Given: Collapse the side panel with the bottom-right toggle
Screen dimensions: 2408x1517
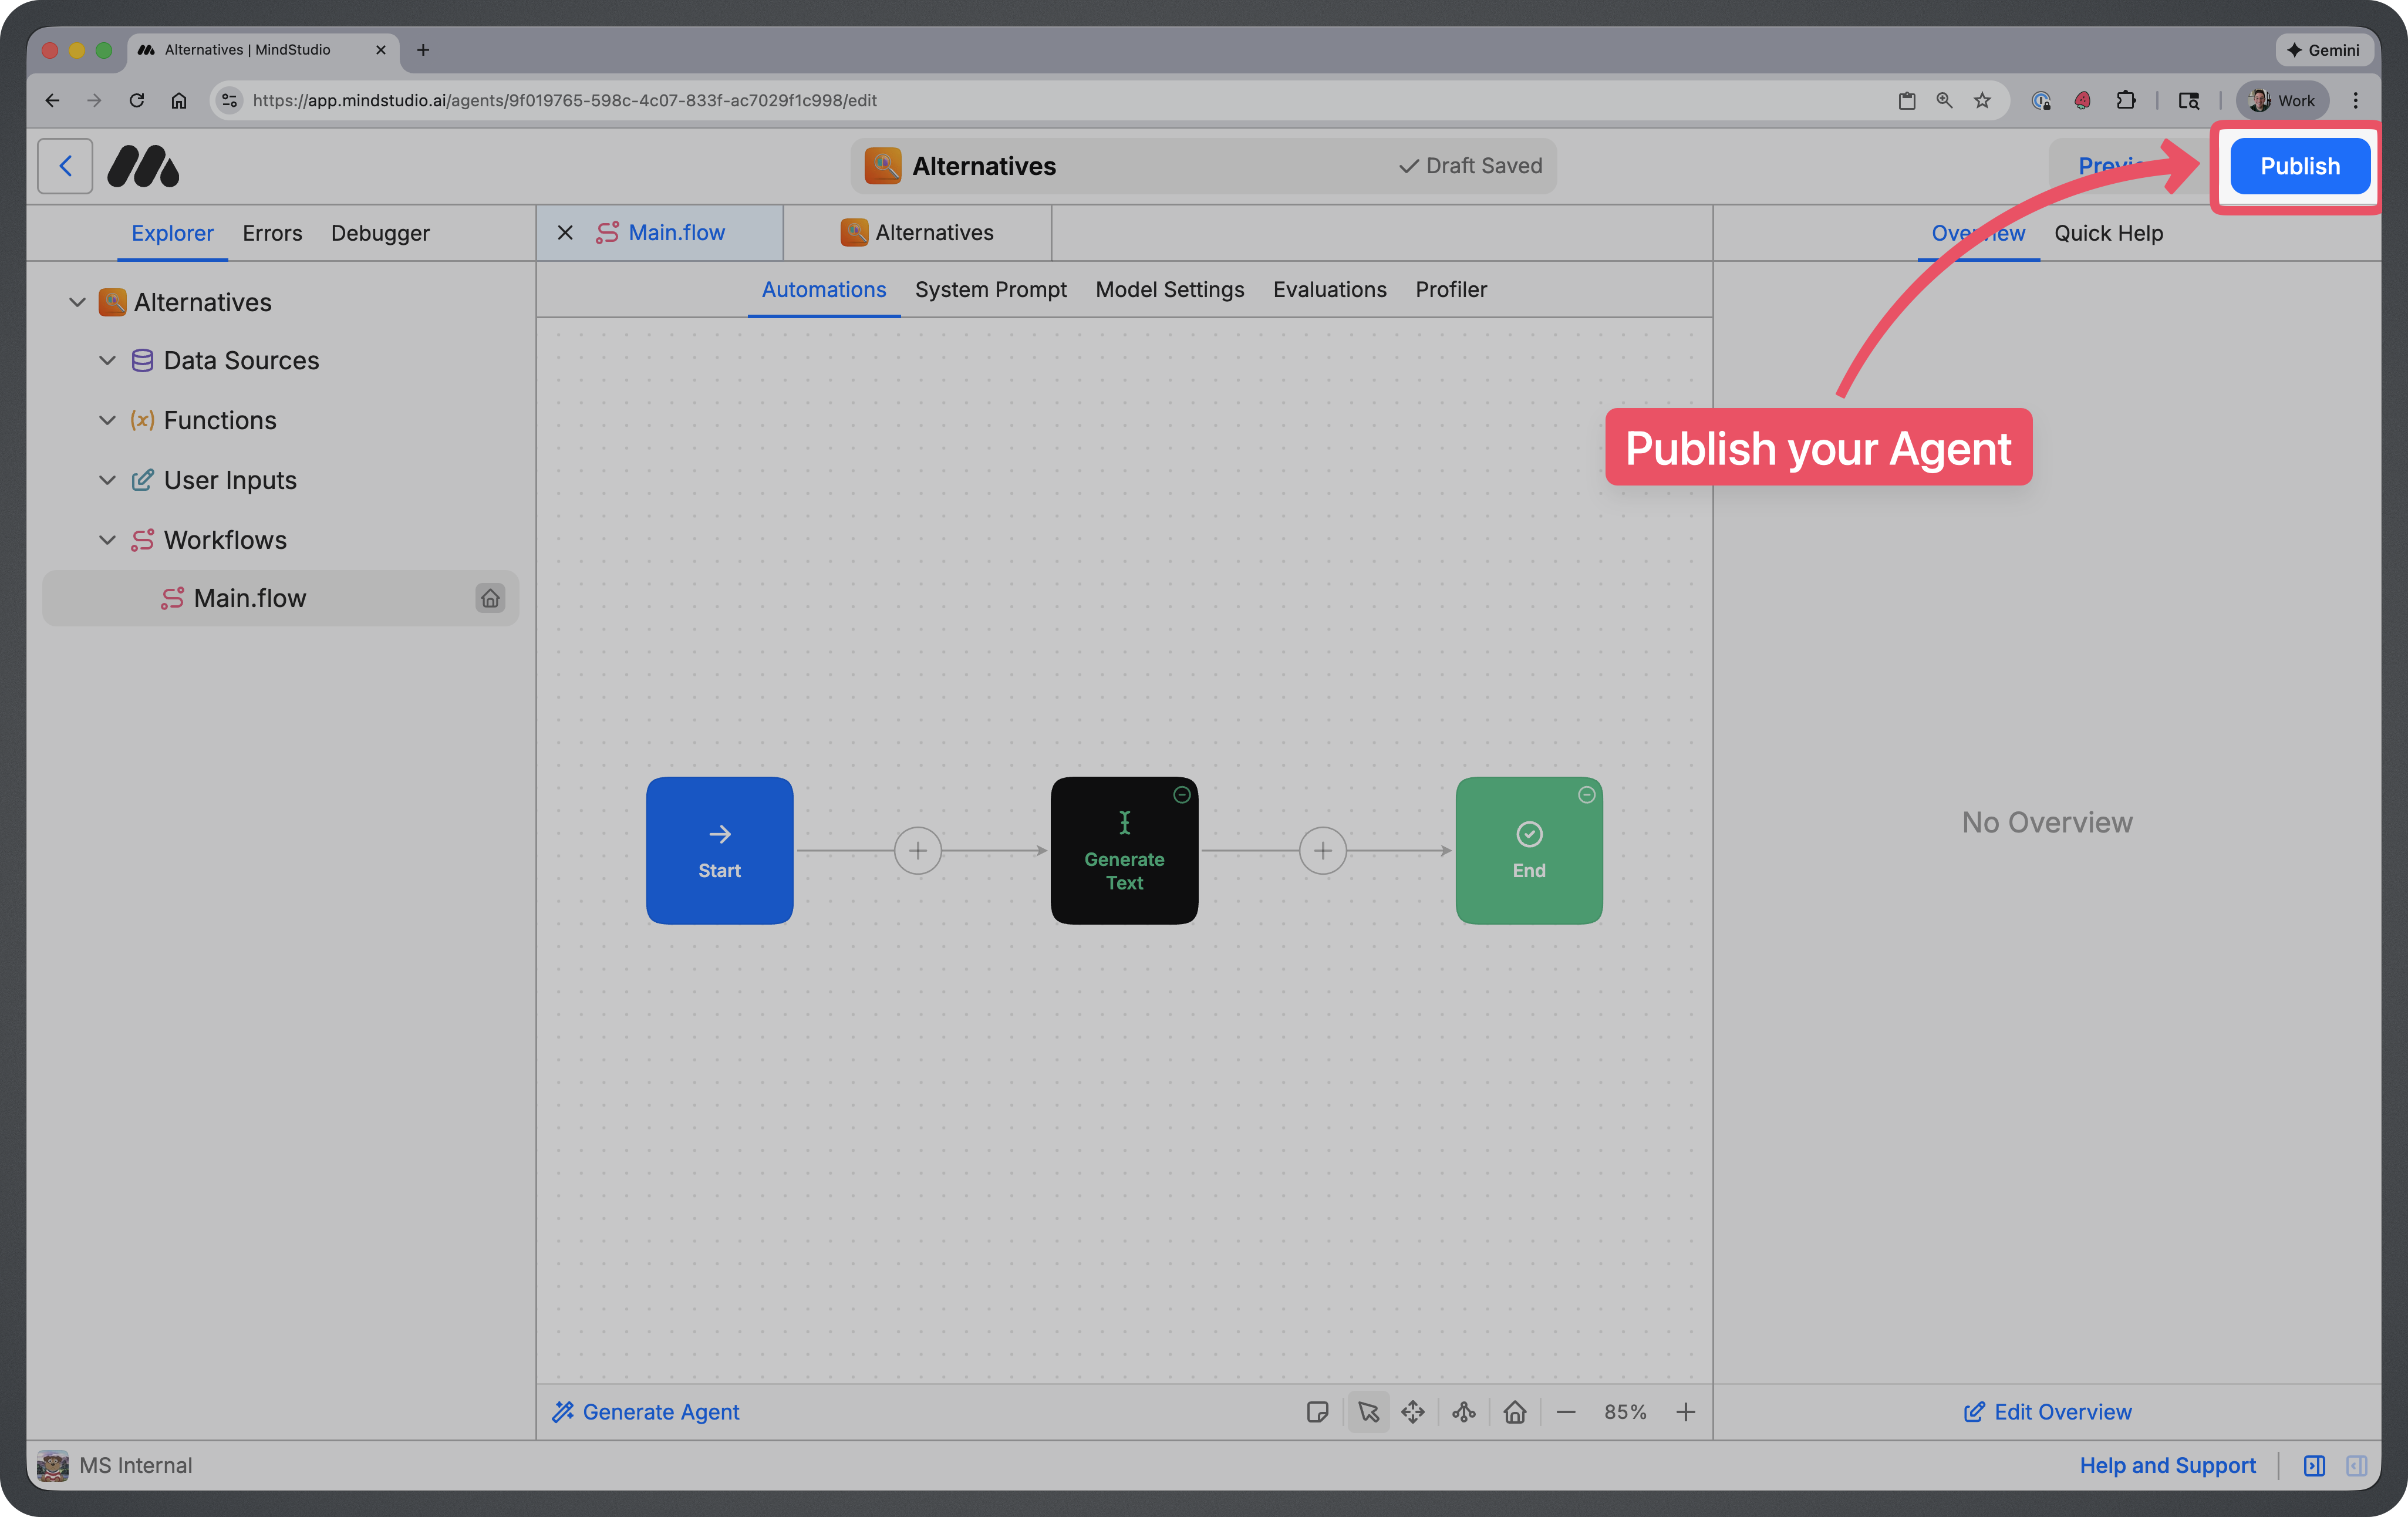Looking at the screenshot, I should [2357, 1466].
